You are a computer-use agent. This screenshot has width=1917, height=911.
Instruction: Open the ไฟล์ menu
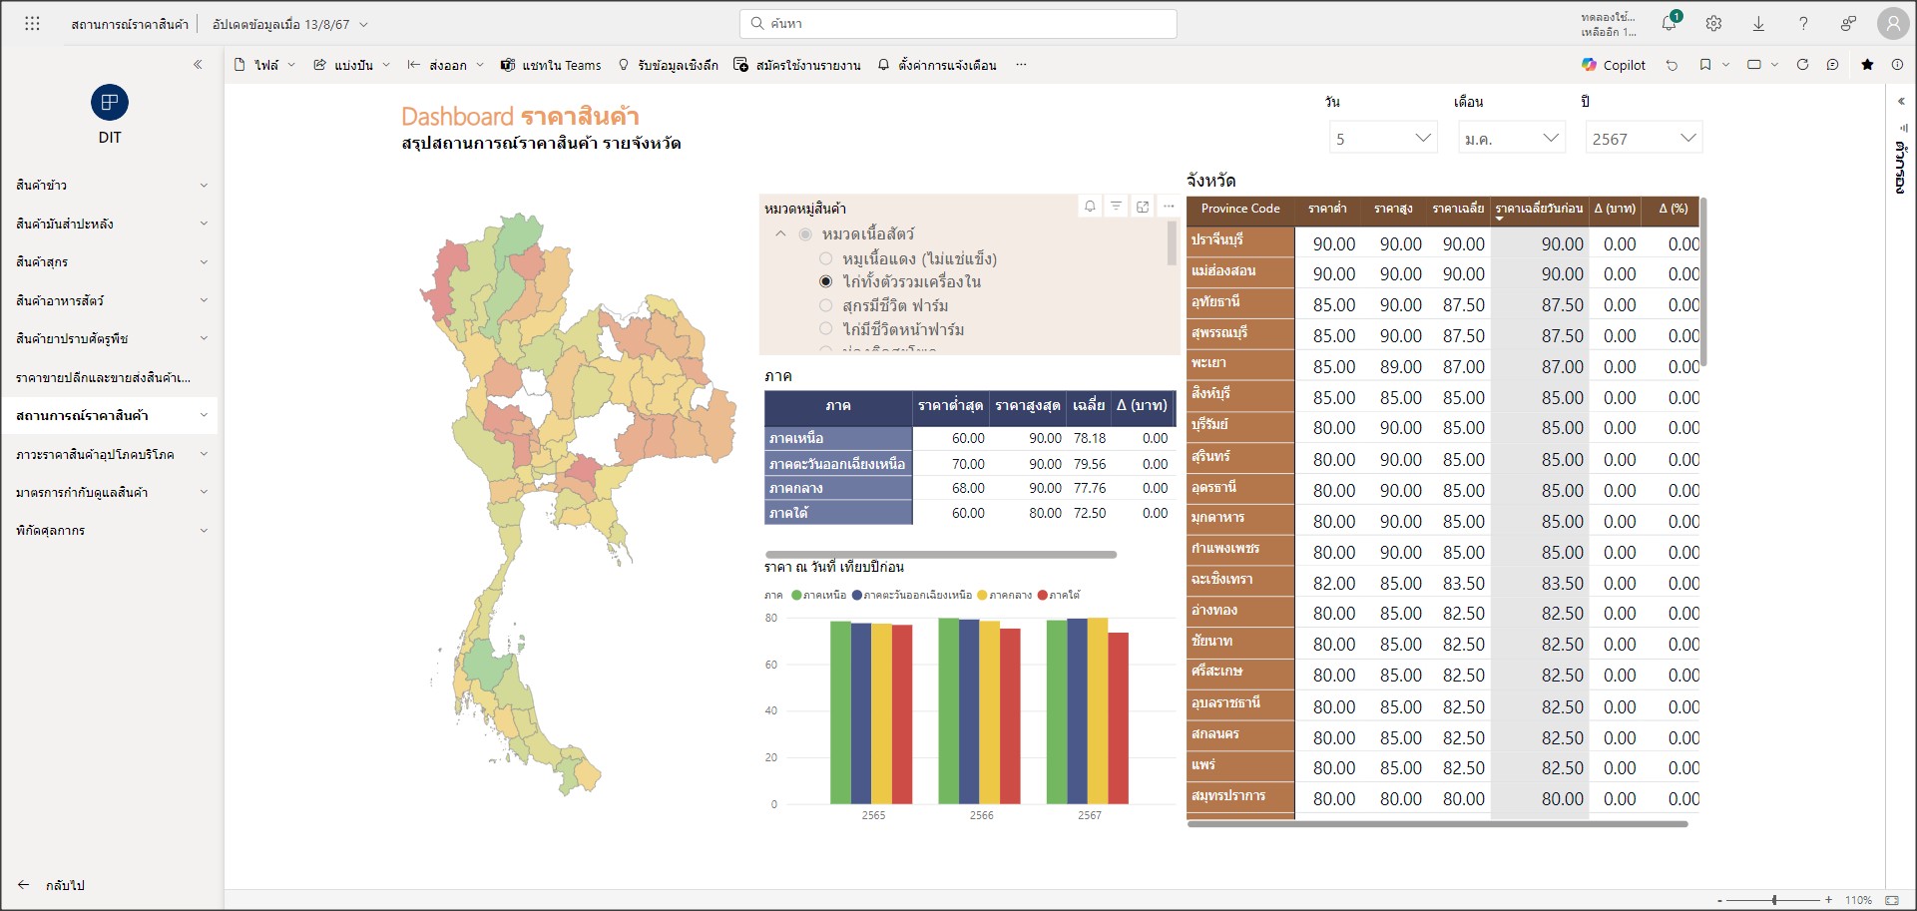point(264,65)
